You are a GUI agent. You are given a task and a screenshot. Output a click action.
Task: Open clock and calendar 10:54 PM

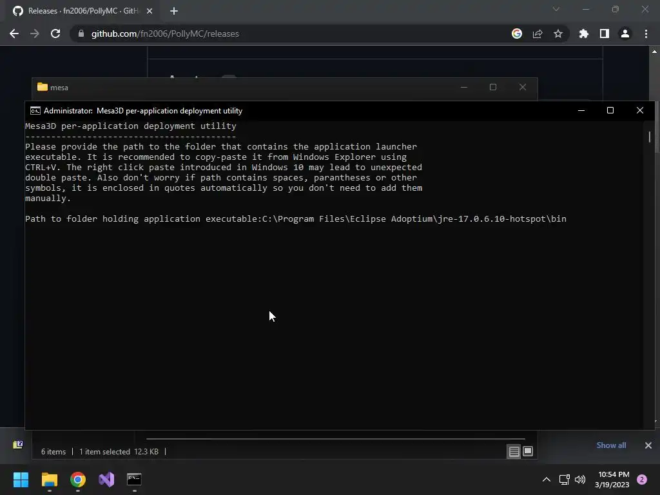pyautogui.click(x=612, y=480)
